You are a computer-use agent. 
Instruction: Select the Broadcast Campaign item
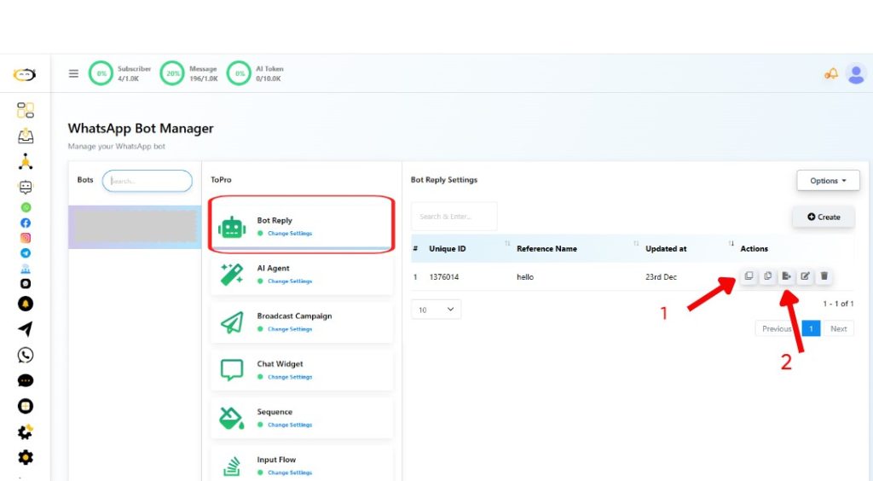click(298, 322)
